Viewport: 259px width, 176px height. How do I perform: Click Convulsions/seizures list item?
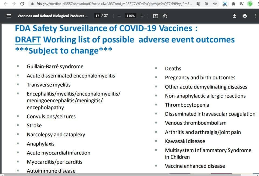51,117
